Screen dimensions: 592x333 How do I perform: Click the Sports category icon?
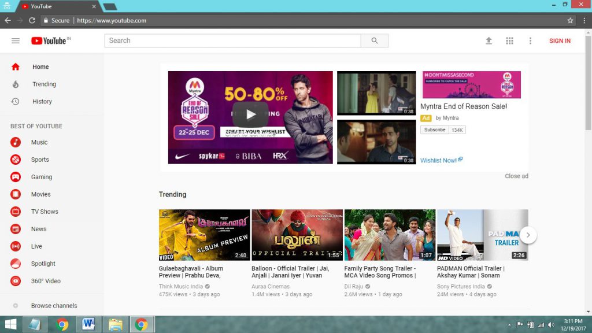[16, 160]
